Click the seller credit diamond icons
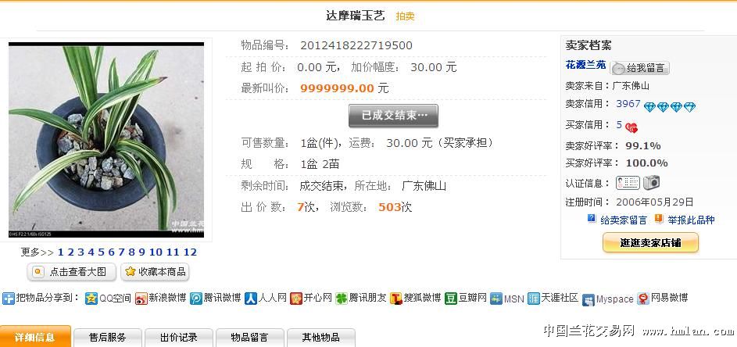737x347 pixels. tap(669, 107)
